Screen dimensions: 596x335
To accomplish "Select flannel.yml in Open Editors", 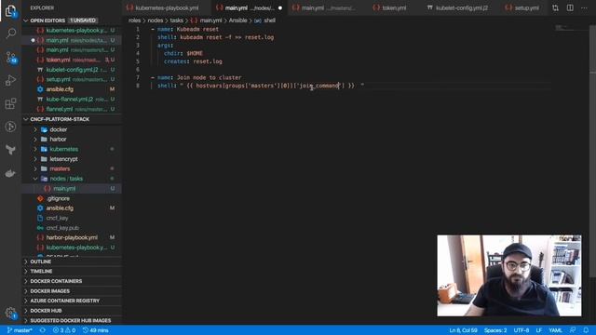I will (72, 109).
